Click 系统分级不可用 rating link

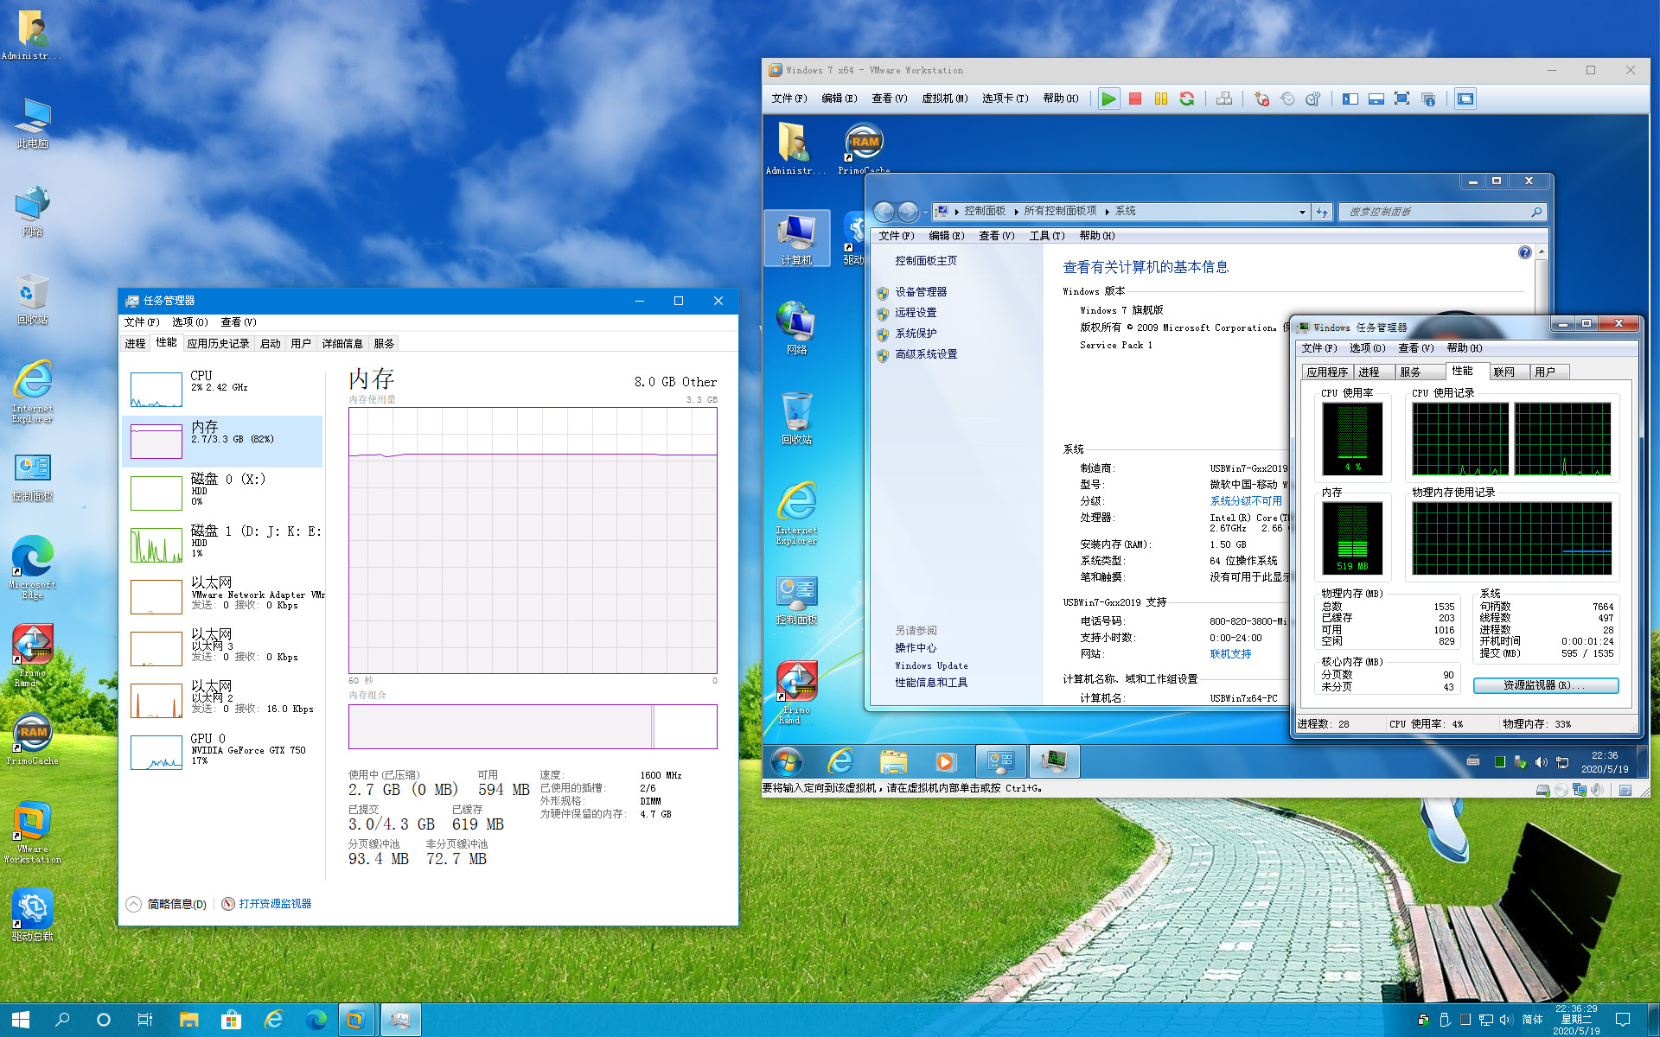(1246, 501)
